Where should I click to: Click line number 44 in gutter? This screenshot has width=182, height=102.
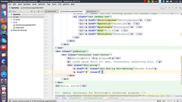point(46,51)
